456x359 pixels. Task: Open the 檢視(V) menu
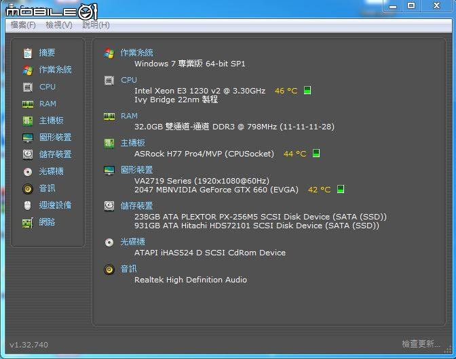point(59,25)
